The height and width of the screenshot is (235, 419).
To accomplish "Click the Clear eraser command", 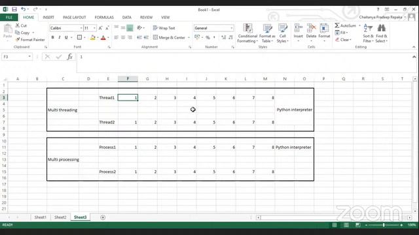I will tap(343, 40).
